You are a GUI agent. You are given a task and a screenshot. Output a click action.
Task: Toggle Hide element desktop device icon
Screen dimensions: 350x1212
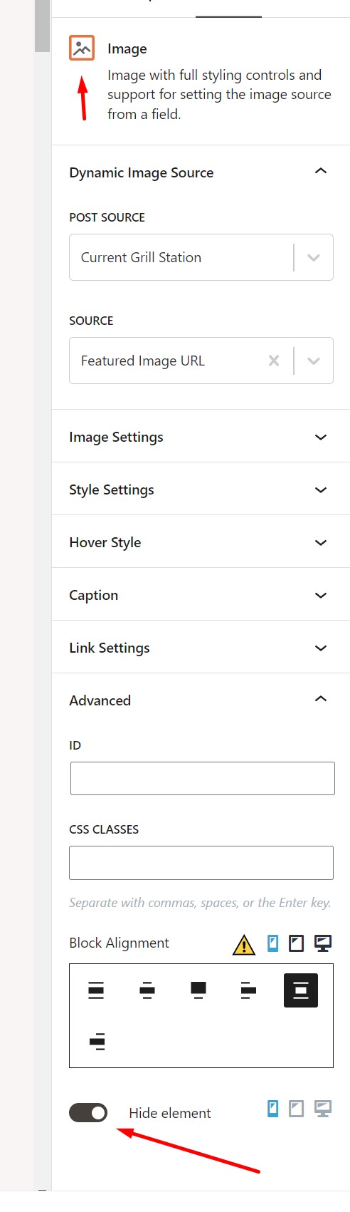pyautogui.click(x=323, y=1108)
